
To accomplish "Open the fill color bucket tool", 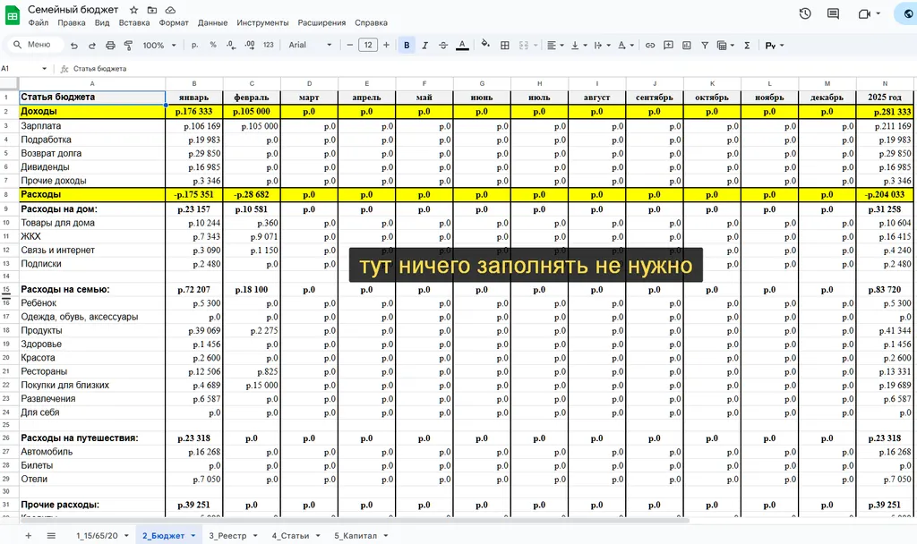I will pyautogui.click(x=485, y=45).
